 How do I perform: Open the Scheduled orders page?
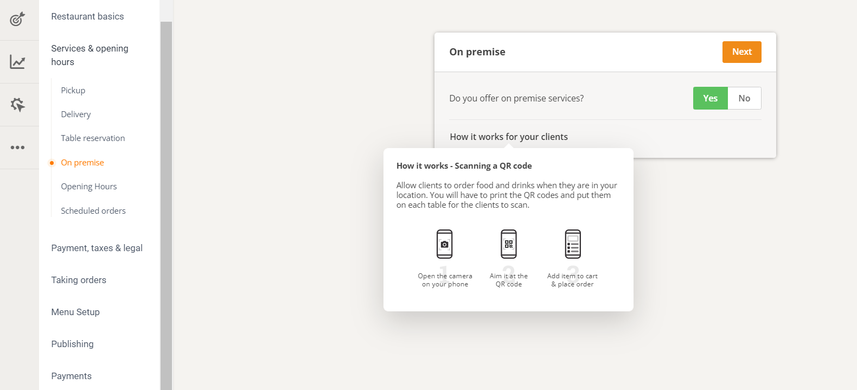[x=93, y=211]
